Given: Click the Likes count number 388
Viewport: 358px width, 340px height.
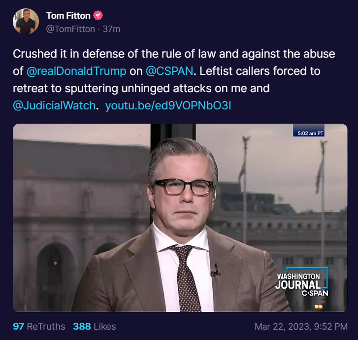Looking at the screenshot, I should click(x=82, y=326).
